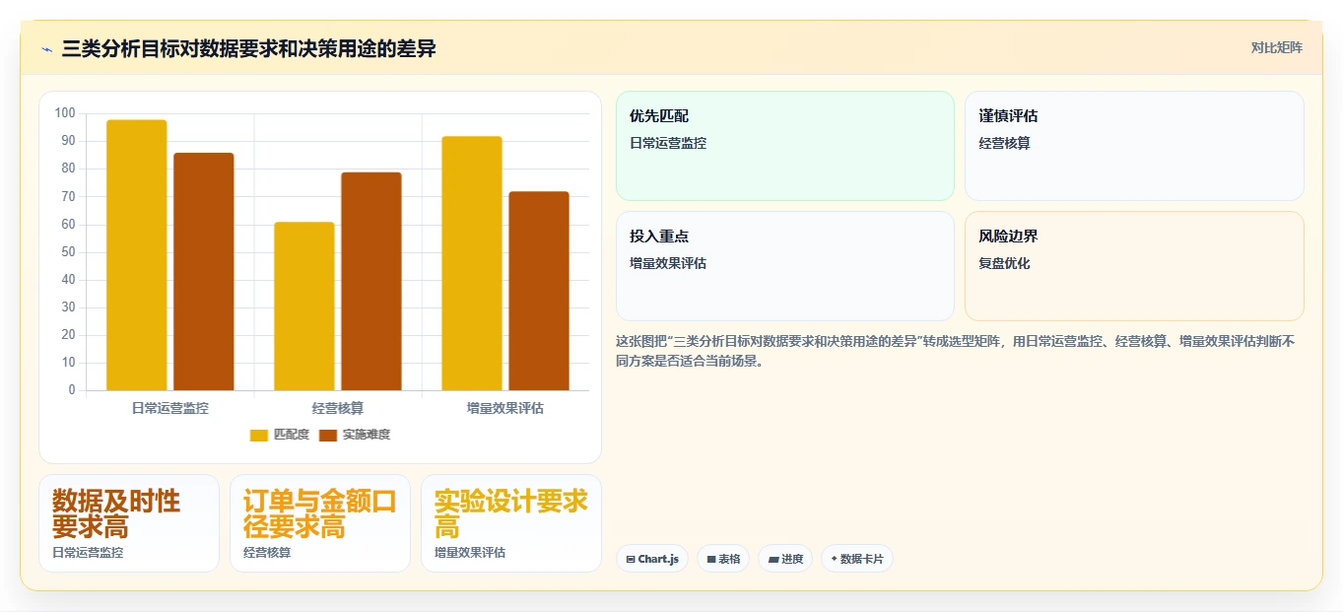
Task: Select the 实施难度 bar for 日常运营监控
Action: point(204,272)
